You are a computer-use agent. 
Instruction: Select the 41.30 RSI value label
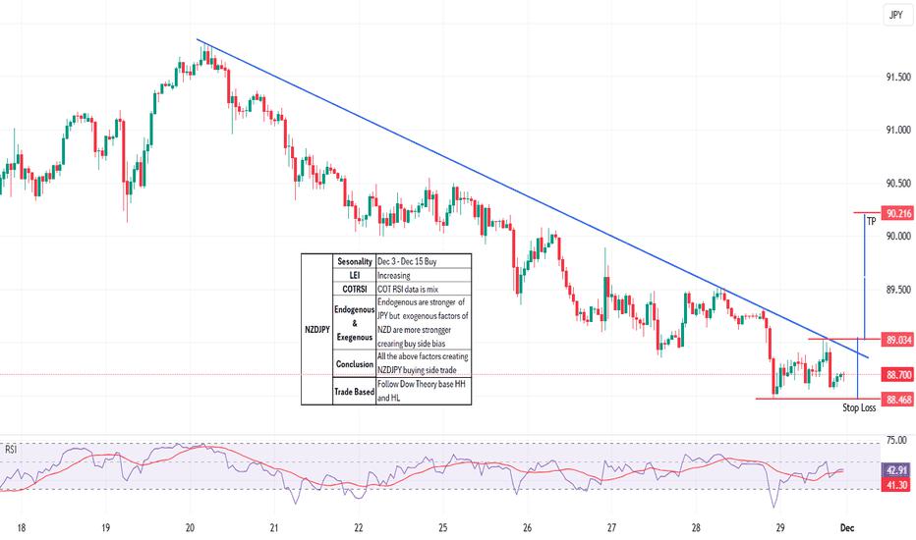point(896,485)
